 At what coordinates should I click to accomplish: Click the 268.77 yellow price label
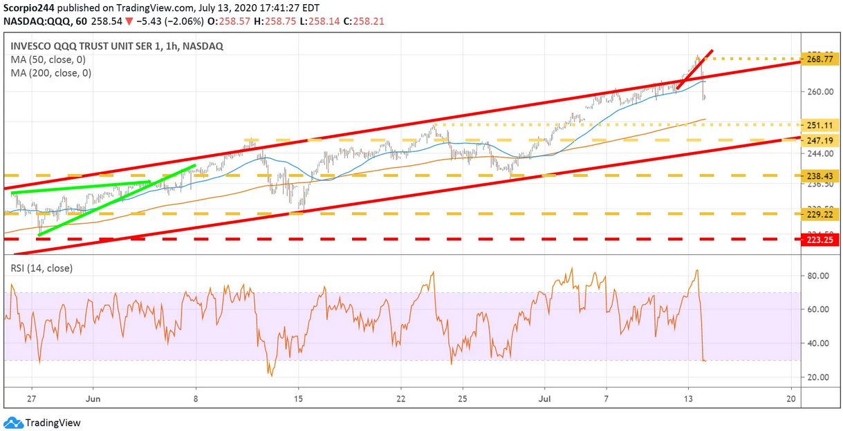tap(819, 59)
